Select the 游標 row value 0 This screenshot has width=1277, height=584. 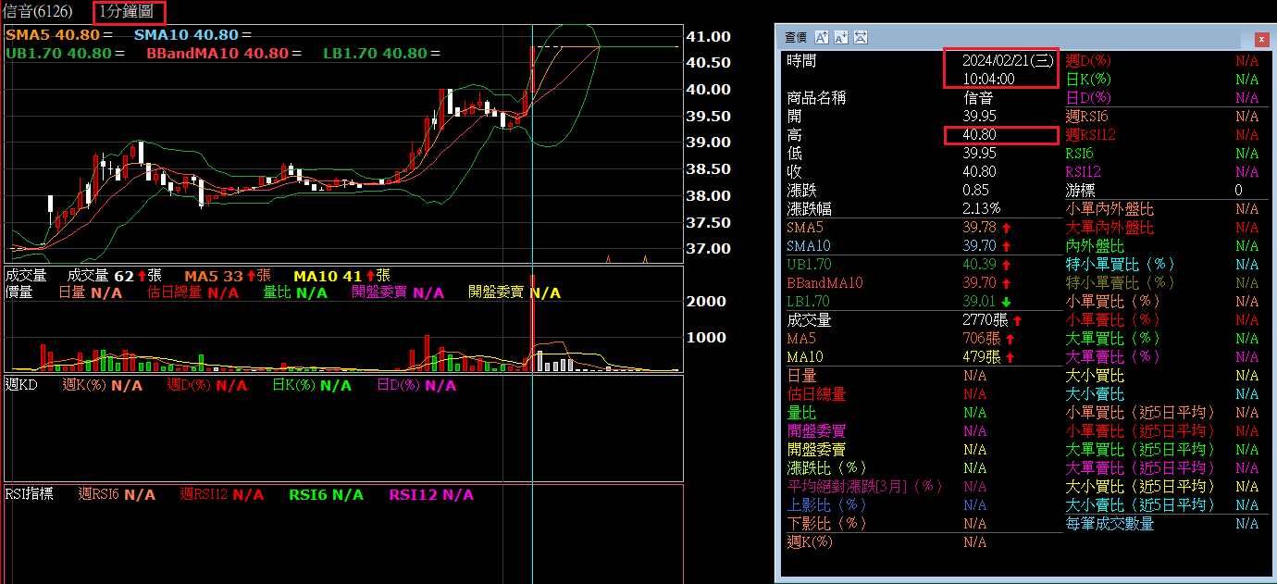(x=1238, y=191)
